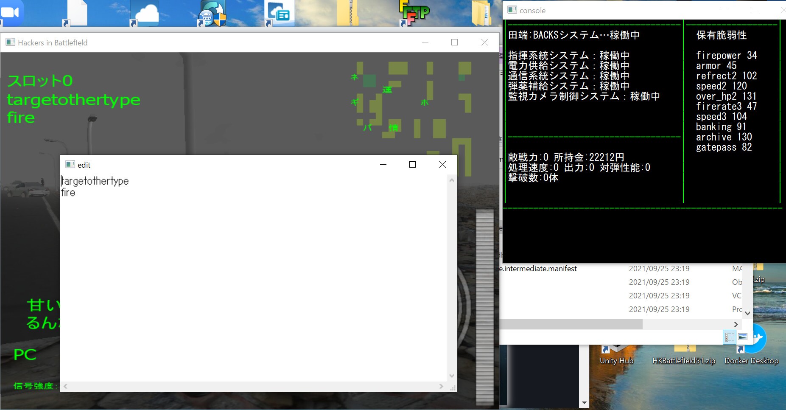Click the edit window title icon
The height and width of the screenshot is (410, 786).
tap(70, 165)
